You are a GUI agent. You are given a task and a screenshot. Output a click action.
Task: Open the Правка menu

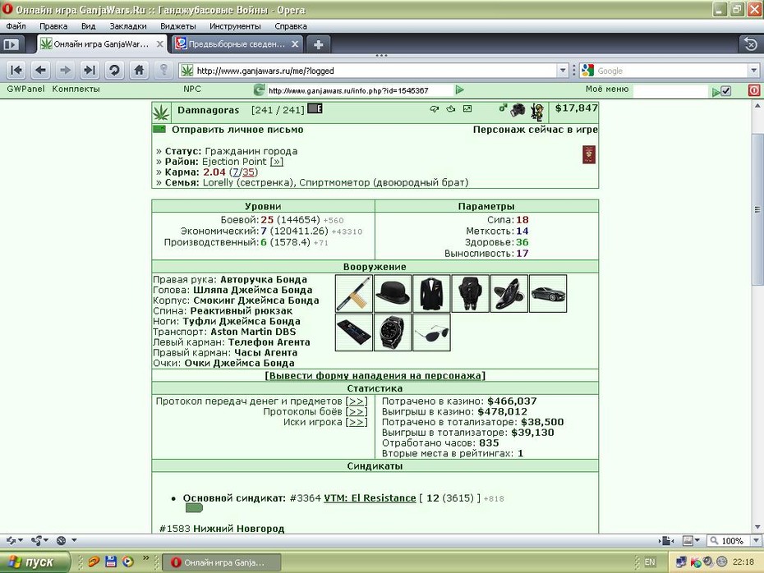[53, 26]
